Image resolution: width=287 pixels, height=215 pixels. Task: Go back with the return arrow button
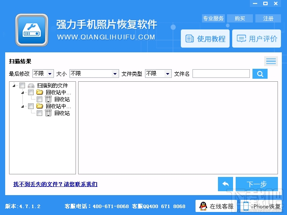225,184
